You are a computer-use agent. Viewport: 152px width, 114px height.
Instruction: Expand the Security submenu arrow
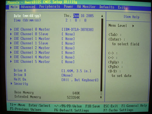11,84
